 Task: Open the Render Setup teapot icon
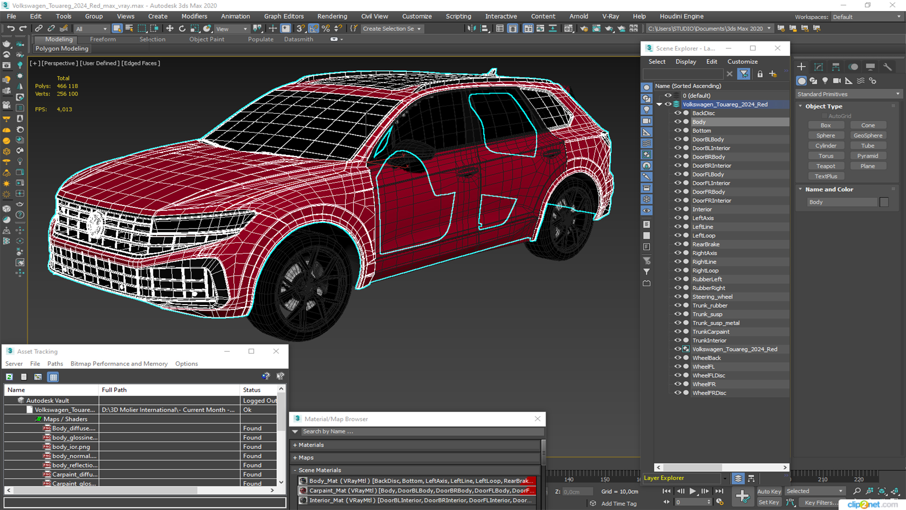[584, 29]
